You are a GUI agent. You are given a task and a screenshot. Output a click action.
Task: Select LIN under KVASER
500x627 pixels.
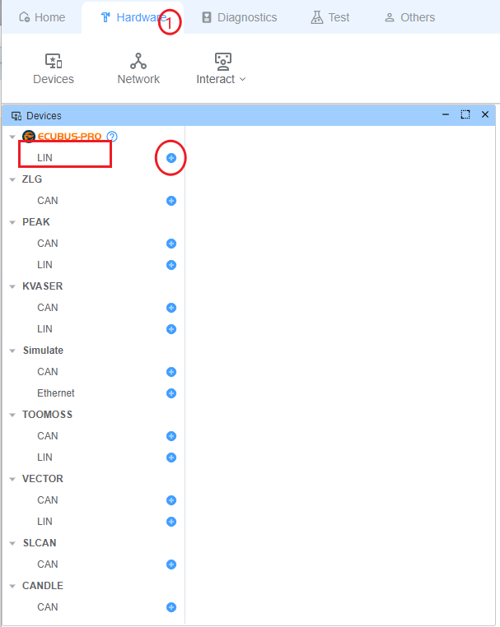(x=44, y=329)
